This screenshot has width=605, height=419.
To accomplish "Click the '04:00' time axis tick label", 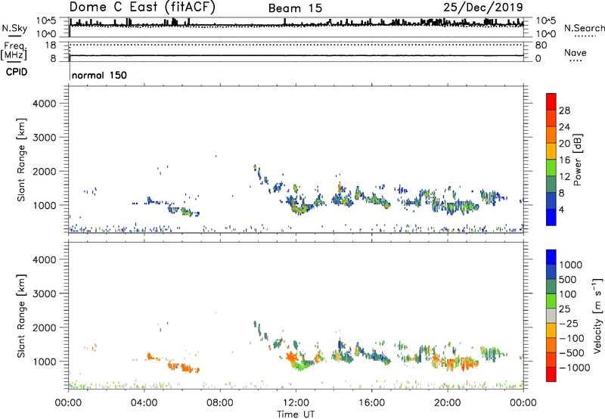I will pyautogui.click(x=144, y=403).
